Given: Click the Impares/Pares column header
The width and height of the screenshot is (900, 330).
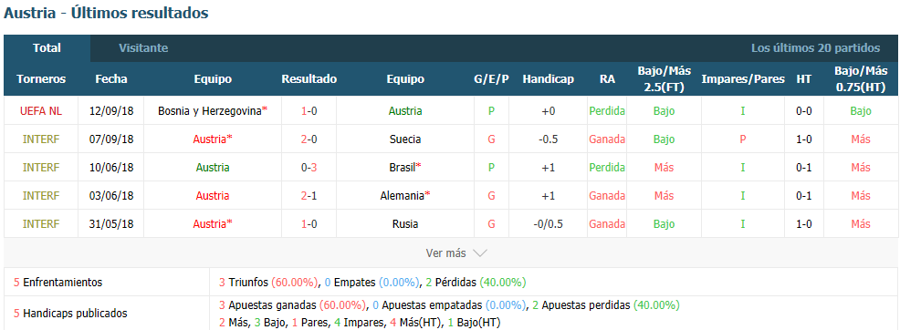Looking at the screenshot, I should [743, 79].
